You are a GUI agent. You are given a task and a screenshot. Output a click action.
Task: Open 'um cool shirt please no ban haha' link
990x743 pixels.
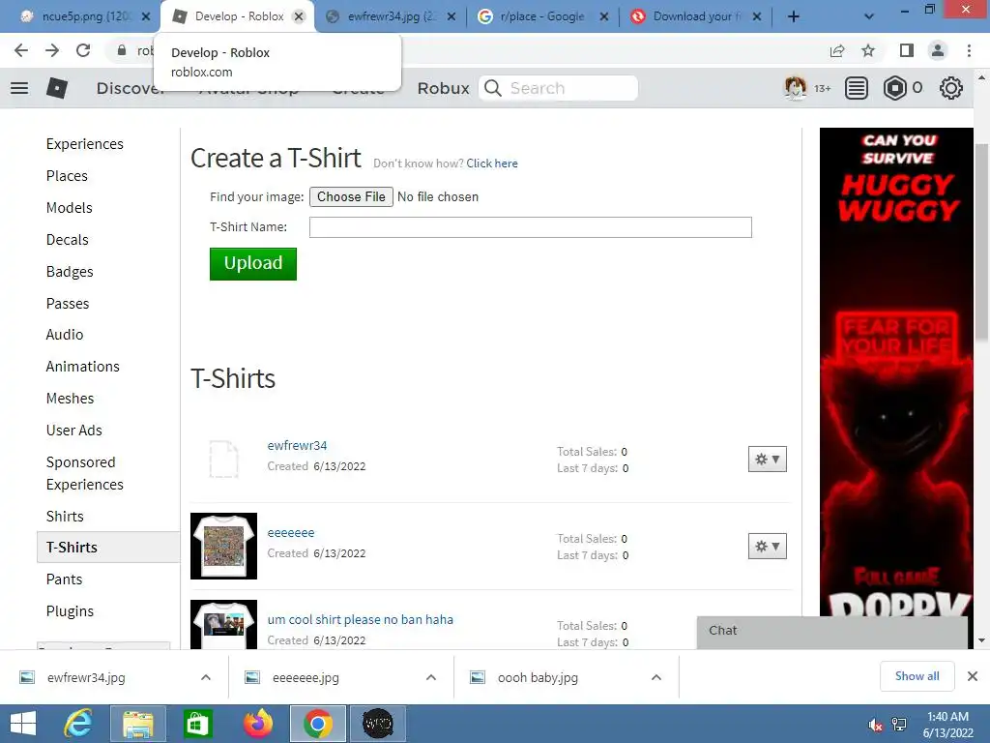click(360, 619)
